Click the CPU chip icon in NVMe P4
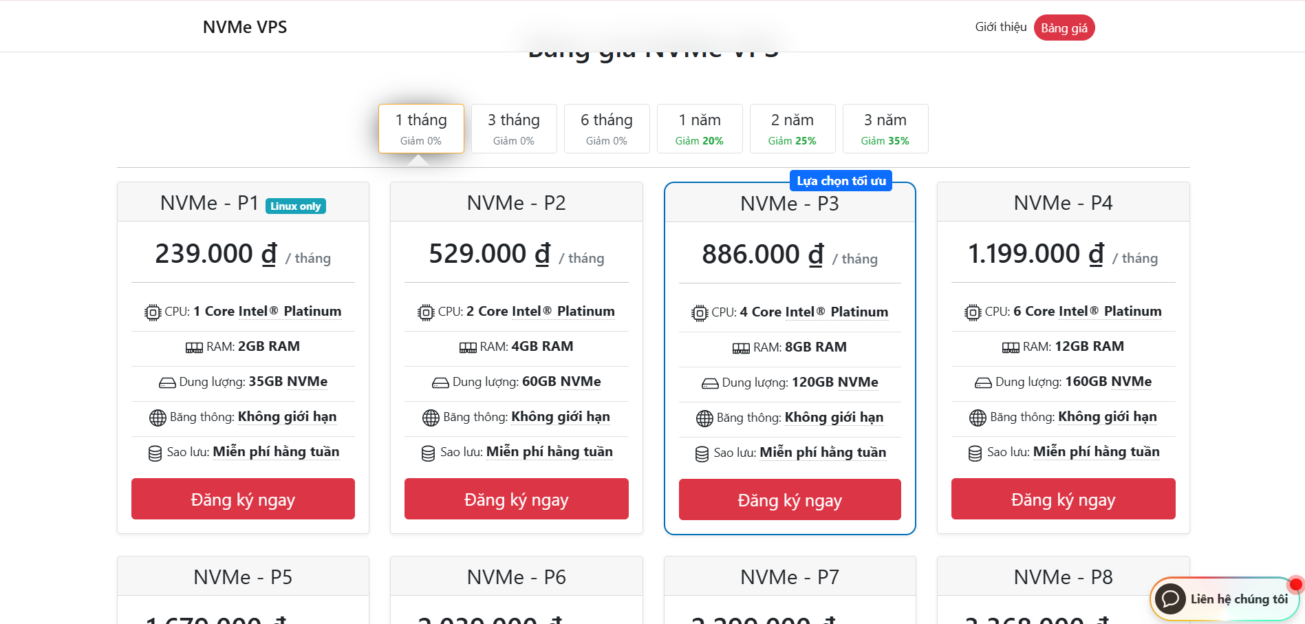1305x624 pixels. tap(973, 312)
